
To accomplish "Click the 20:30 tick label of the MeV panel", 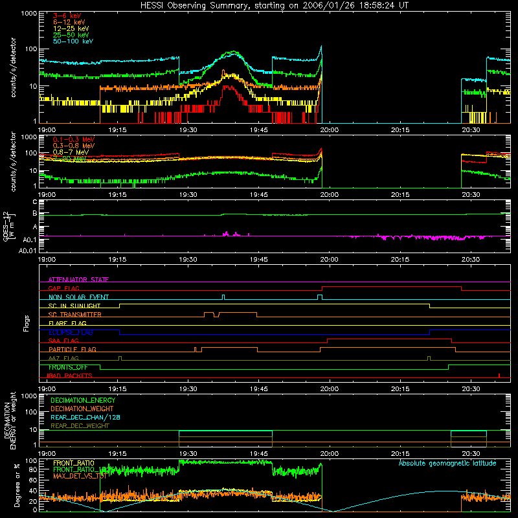I will tap(471, 195).
